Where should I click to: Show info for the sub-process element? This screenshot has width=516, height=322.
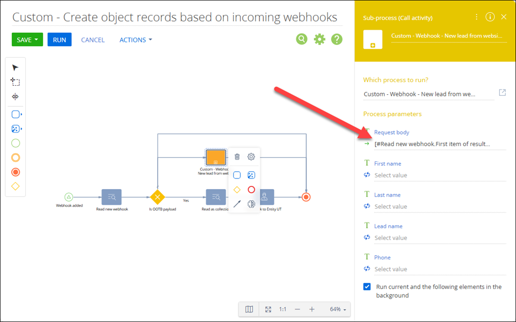[490, 17]
